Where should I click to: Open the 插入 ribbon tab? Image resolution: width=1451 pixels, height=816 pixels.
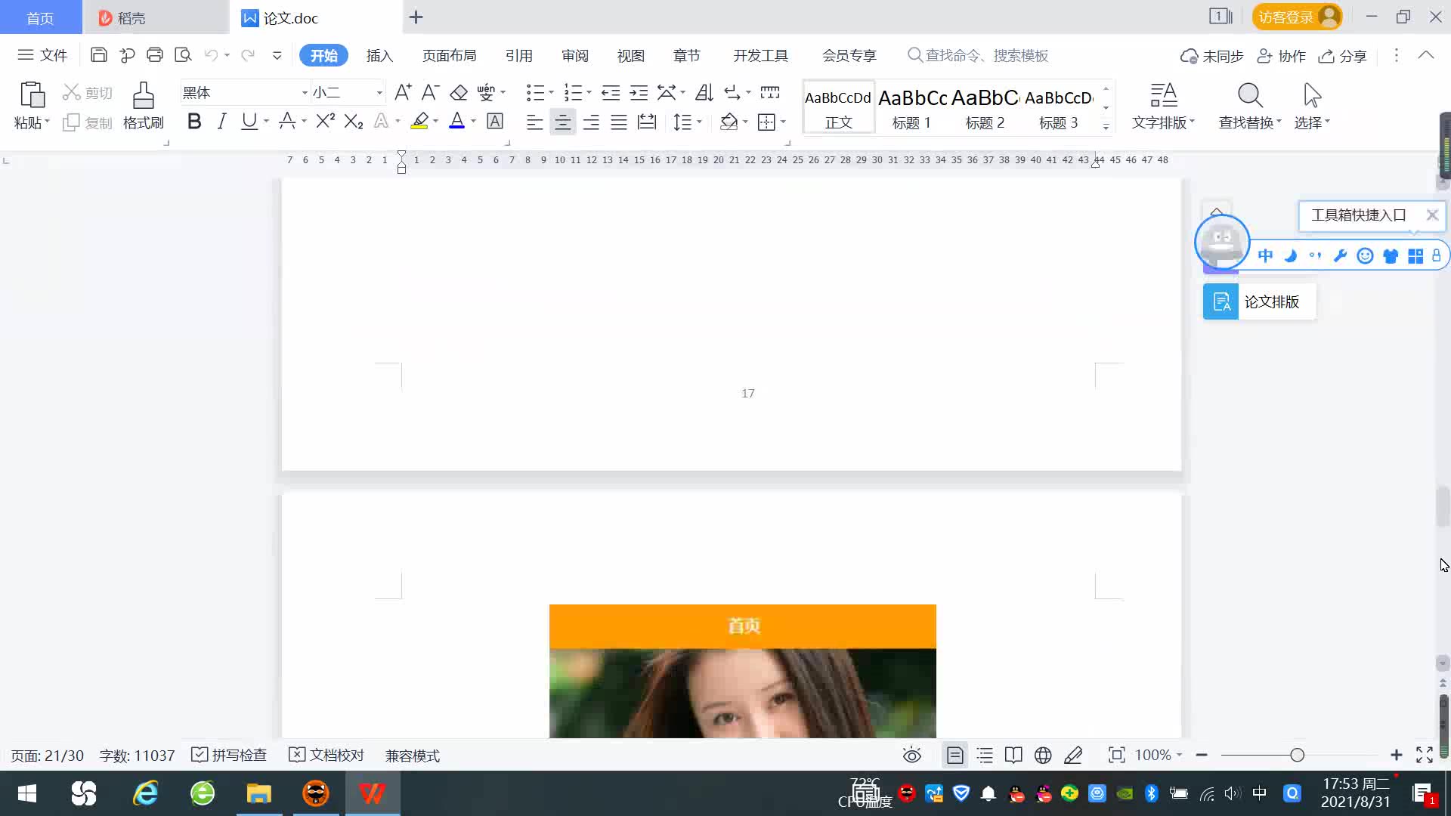pos(379,56)
